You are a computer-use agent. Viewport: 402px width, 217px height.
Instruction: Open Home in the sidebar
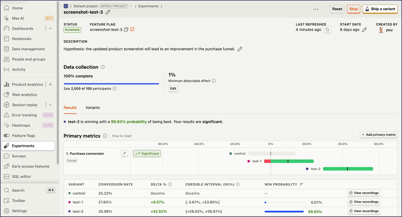[17, 8]
